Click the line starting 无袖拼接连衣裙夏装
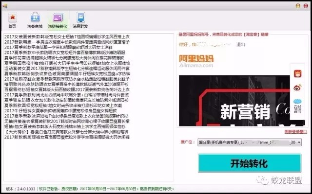The image size is (312, 194). click(67, 121)
